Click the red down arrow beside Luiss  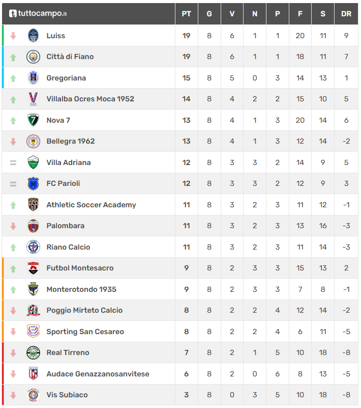coord(13,36)
